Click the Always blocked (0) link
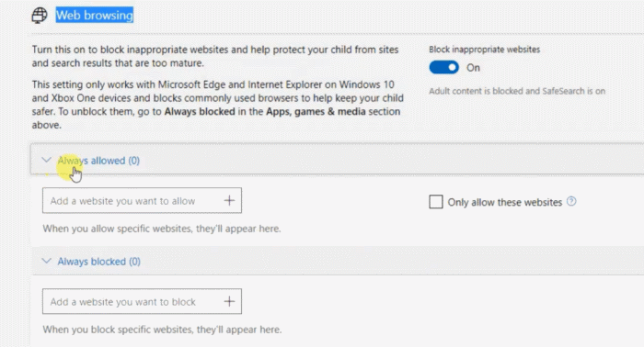Screen dimensions: 644x347 99,262
